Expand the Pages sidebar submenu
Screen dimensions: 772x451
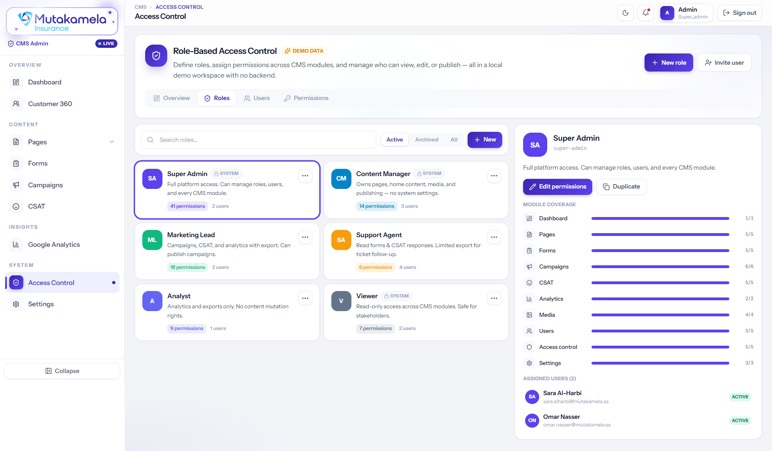(111, 142)
